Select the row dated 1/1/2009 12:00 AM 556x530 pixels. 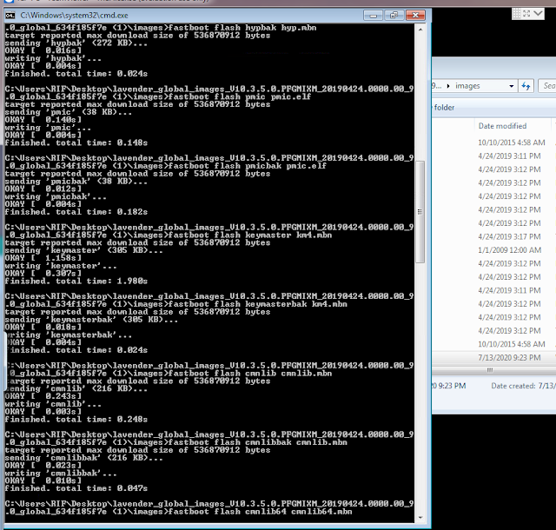click(x=509, y=250)
